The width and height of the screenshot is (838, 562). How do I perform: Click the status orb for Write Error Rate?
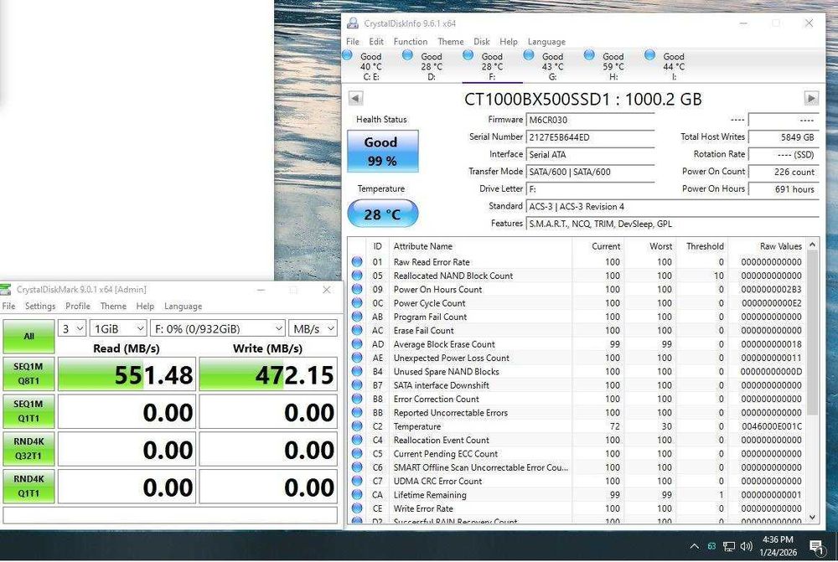[357, 508]
